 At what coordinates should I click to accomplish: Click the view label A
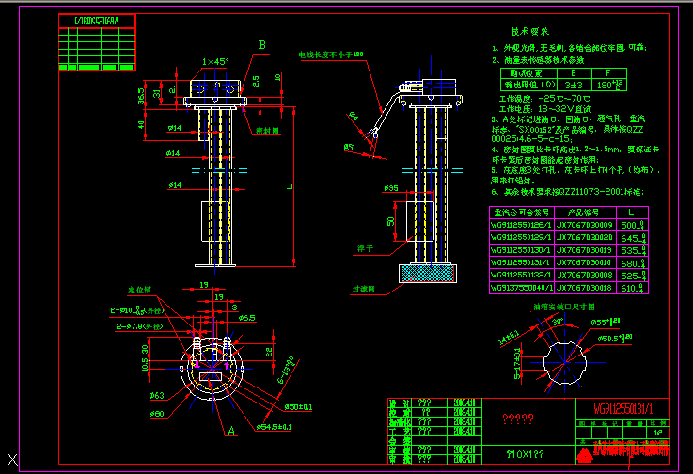tap(231, 429)
